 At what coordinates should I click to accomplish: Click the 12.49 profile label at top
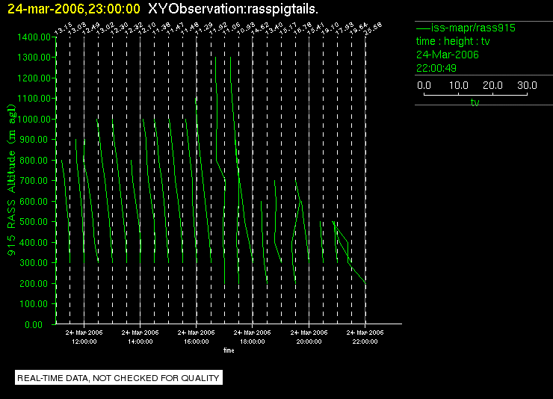(x=91, y=28)
